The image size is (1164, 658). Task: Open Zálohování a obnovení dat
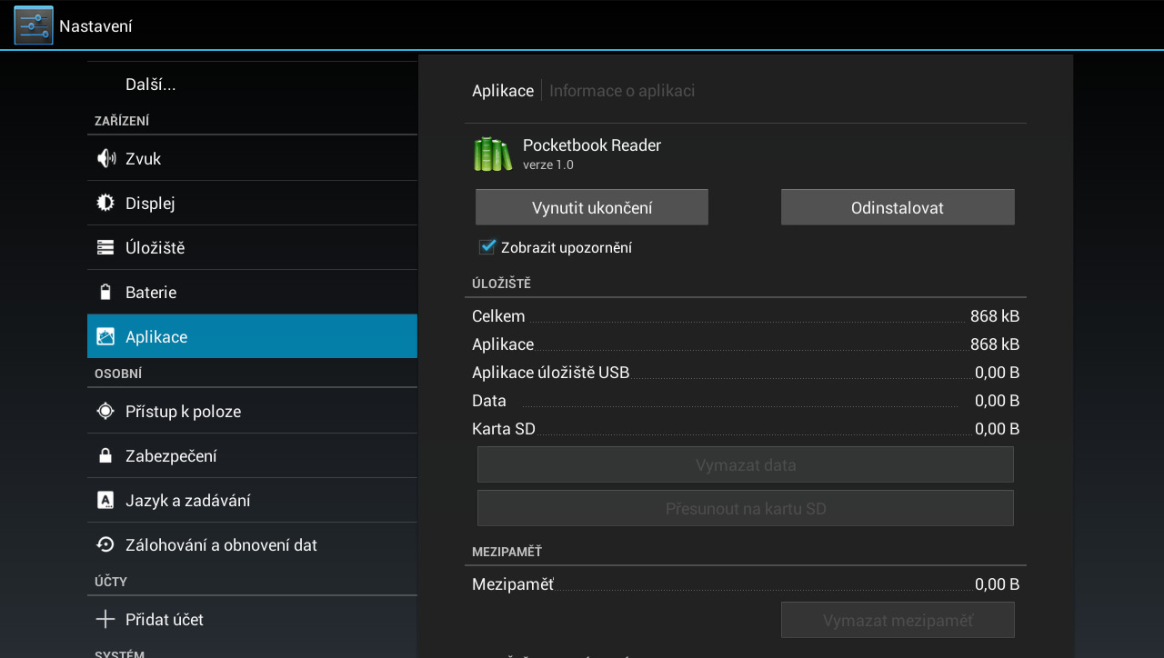click(x=252, y=544)
